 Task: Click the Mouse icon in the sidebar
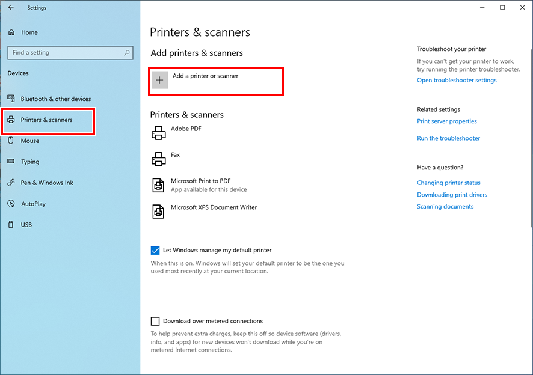tap(11, 141)
